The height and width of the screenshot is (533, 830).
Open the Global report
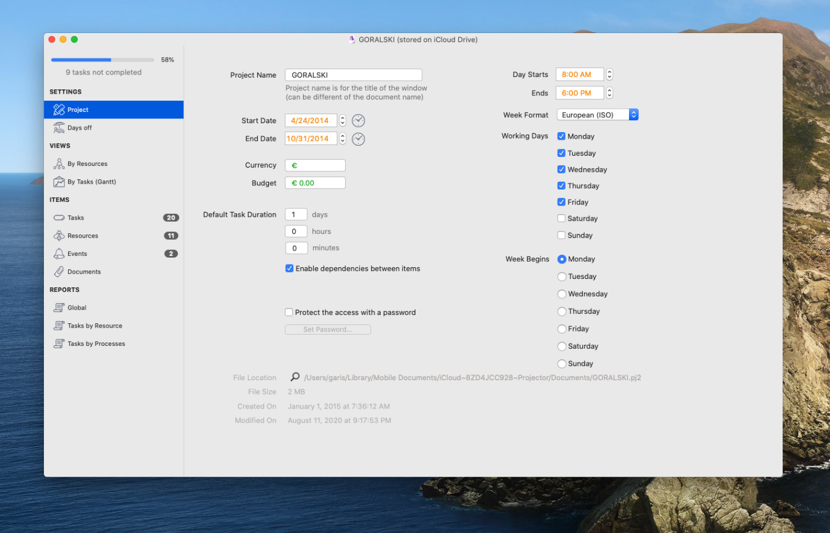tap(76, 308)
